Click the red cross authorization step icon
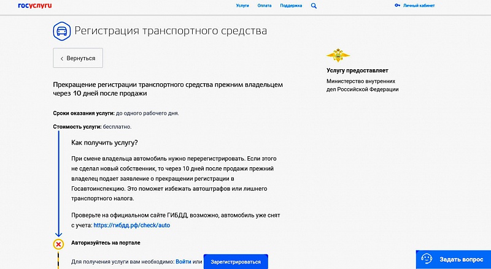Viewport: 491px width, 269px height. pyautogui.click(x=58, y=244)
